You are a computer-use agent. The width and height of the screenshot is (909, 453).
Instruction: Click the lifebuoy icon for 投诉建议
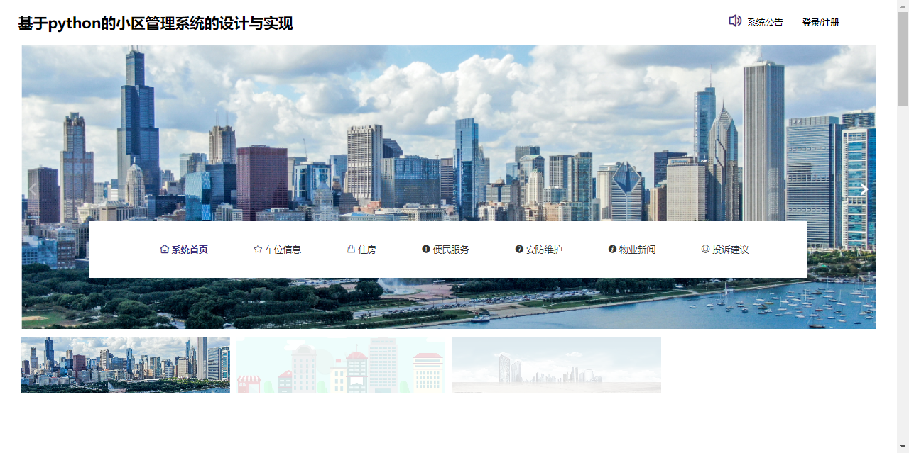[705, 250]
